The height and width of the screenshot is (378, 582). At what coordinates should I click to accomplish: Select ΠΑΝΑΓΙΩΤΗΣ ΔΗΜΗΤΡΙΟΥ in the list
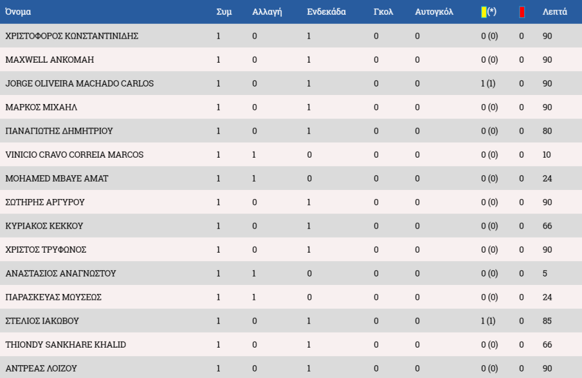pos(59,131)
